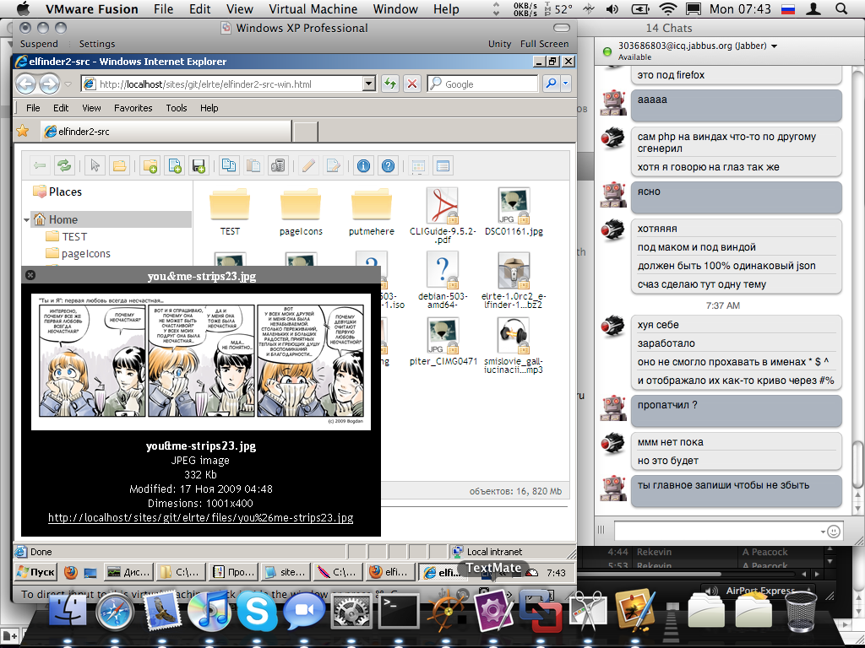Screen dimensions: 865x648
Task: Switch VMware to Unity mode
Action: click(x=499, y=44)
